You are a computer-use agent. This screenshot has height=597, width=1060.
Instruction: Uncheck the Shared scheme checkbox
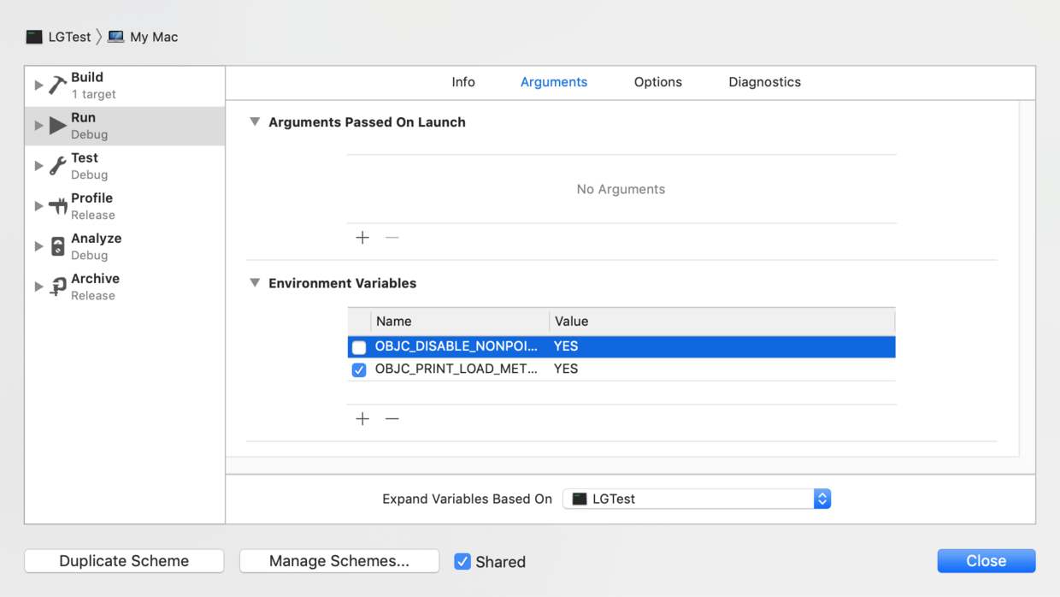(x=462, y=561)
